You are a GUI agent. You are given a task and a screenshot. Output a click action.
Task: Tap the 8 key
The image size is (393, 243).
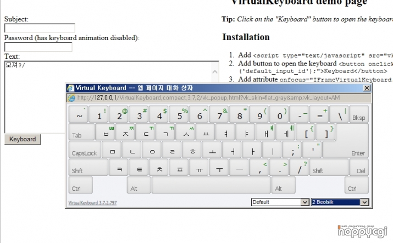pos(239,114)
